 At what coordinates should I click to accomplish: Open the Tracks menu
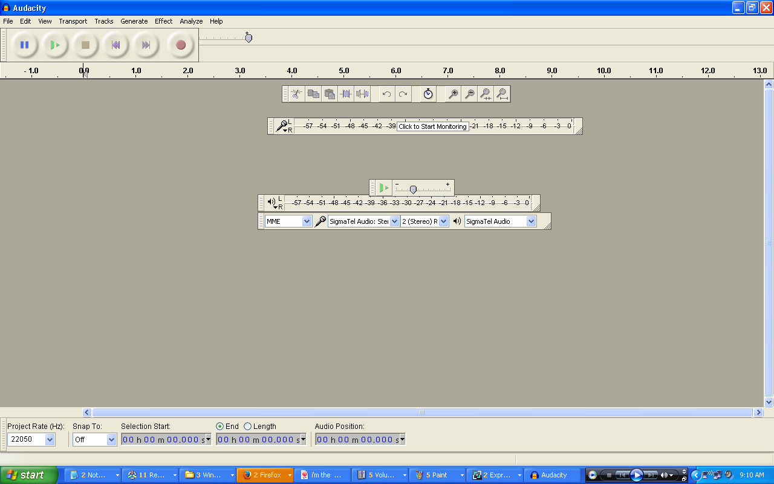(x=104, y=21)
